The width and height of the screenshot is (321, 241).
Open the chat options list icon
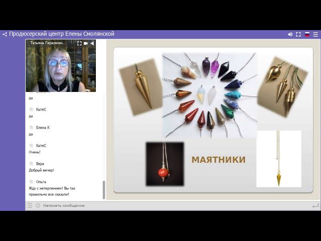[30, 205]
